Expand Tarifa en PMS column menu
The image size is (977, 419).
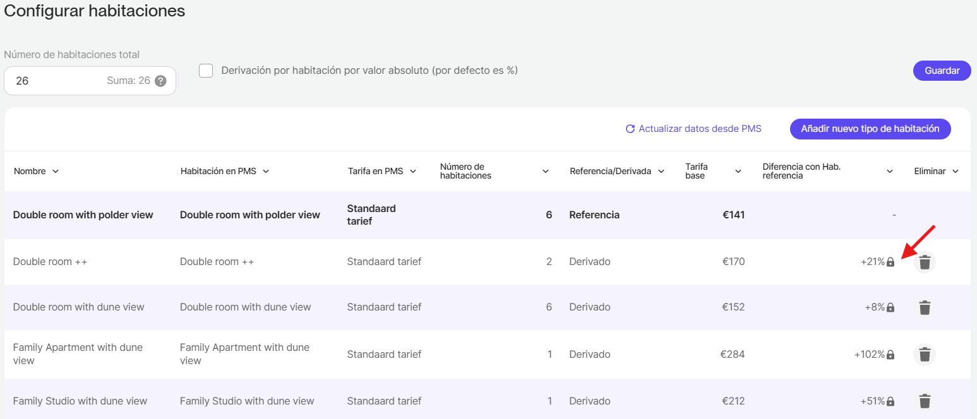pyautogui.click(x=382, y=171)
